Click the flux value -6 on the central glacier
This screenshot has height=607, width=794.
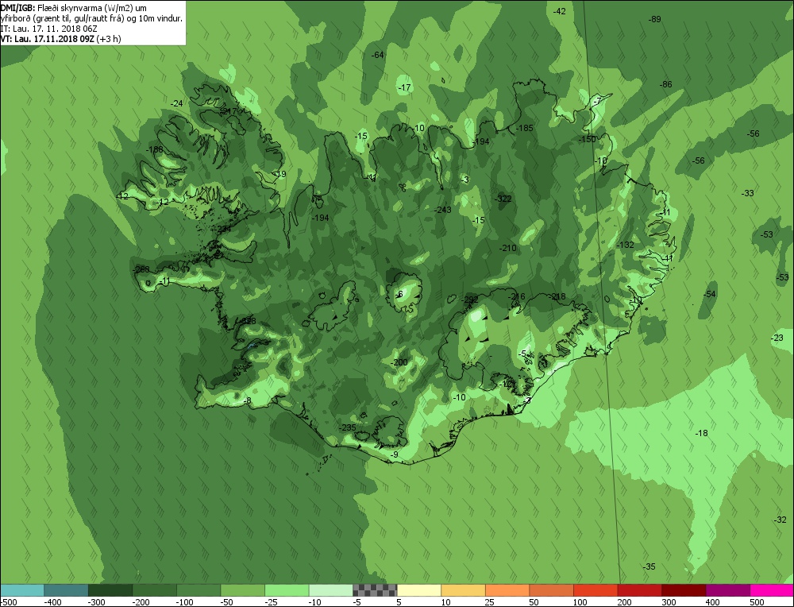(399, 295)
